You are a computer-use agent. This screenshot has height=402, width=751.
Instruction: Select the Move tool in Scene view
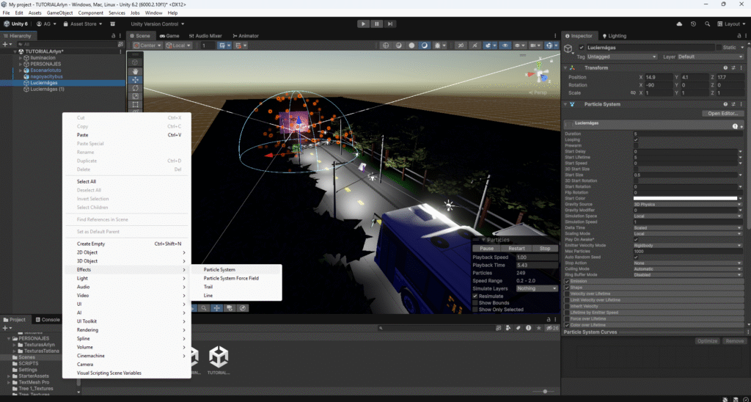pos(136,80)
